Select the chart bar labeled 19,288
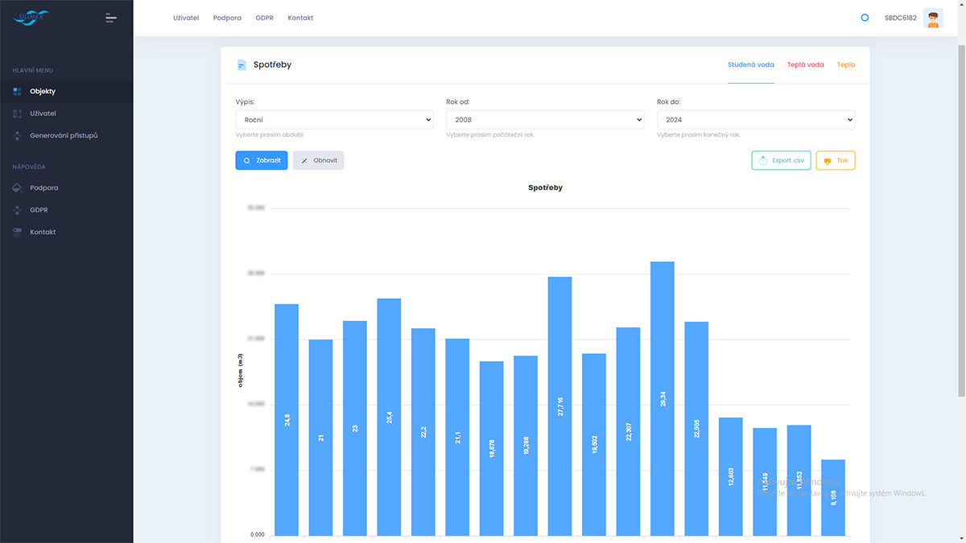This screenshot has width=966, height=543. click(x=526, y=446)
